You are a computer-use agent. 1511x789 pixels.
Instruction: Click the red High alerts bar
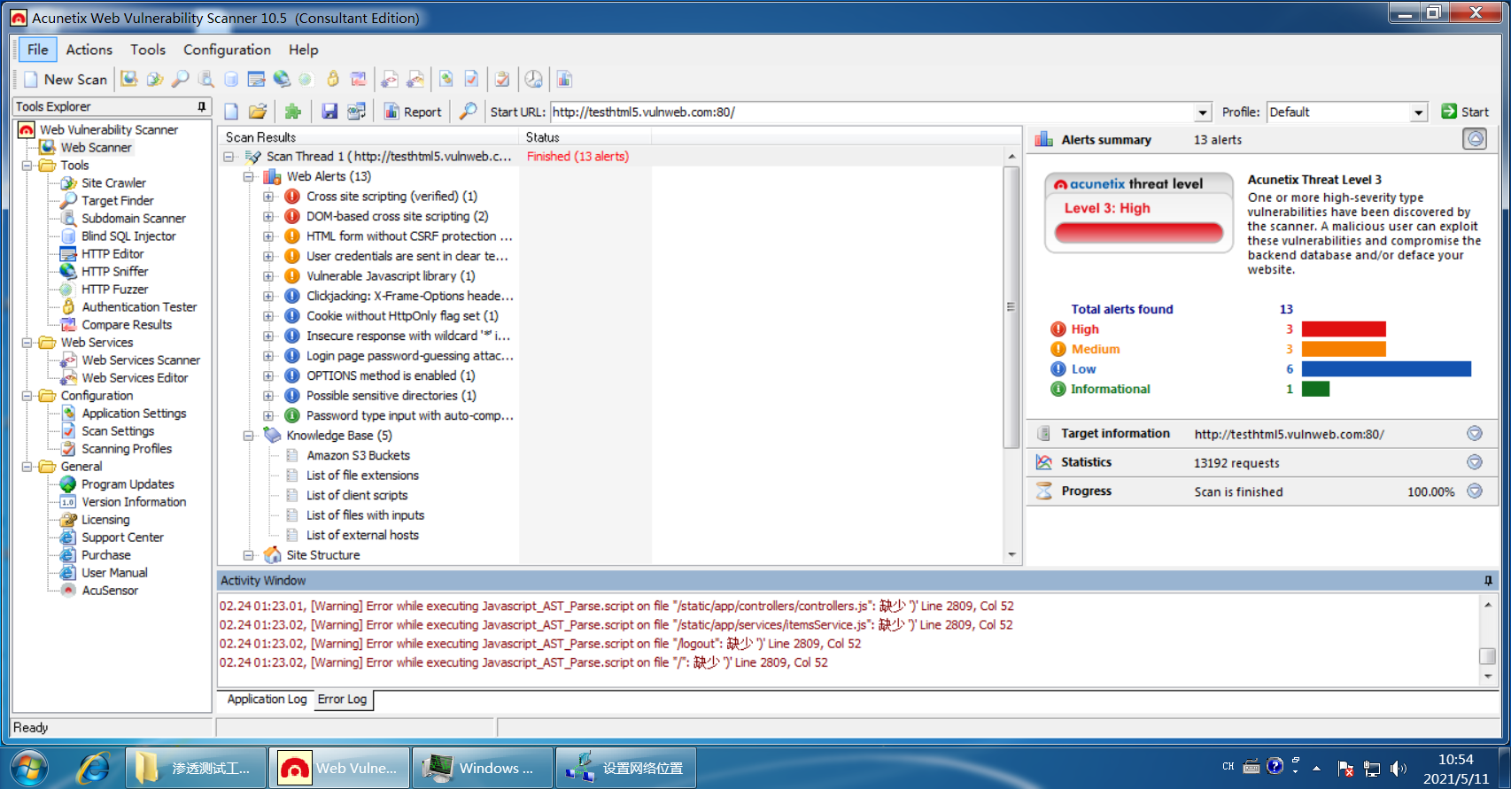pyautogui.click(x=1344, y=329)
